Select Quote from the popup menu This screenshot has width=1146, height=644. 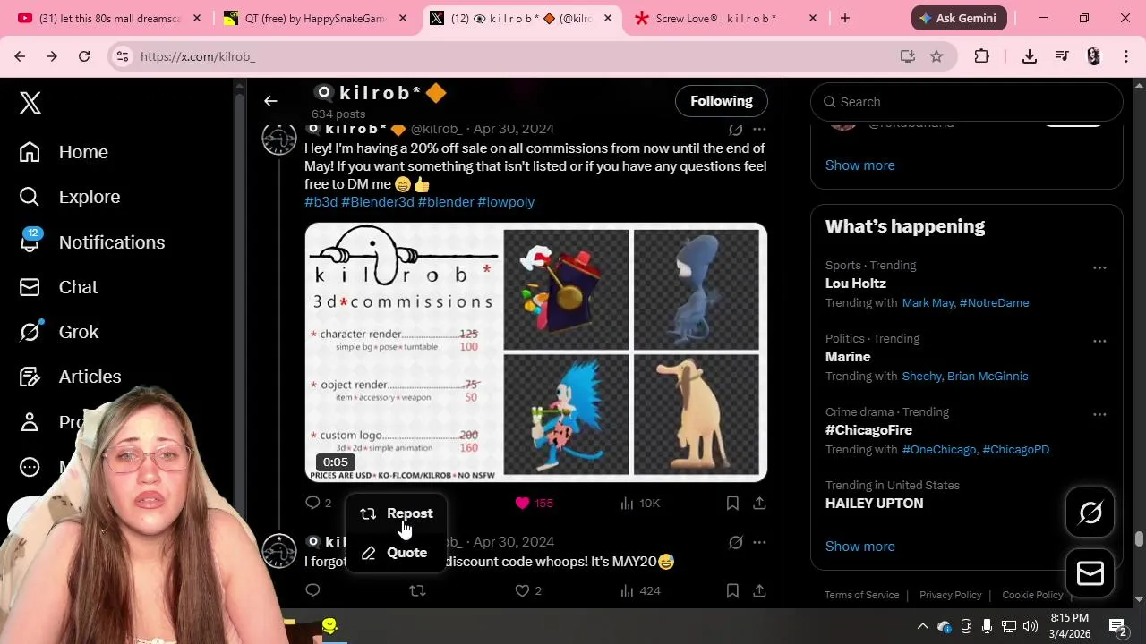coord(397,553)
